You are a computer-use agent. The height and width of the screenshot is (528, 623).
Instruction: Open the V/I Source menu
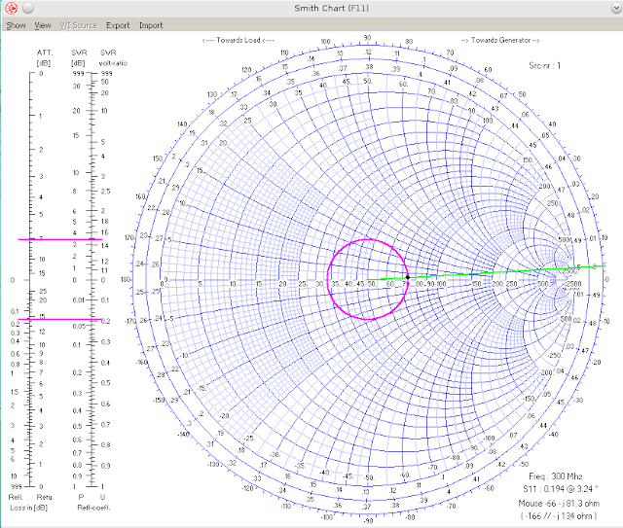(x=78, y=25)
